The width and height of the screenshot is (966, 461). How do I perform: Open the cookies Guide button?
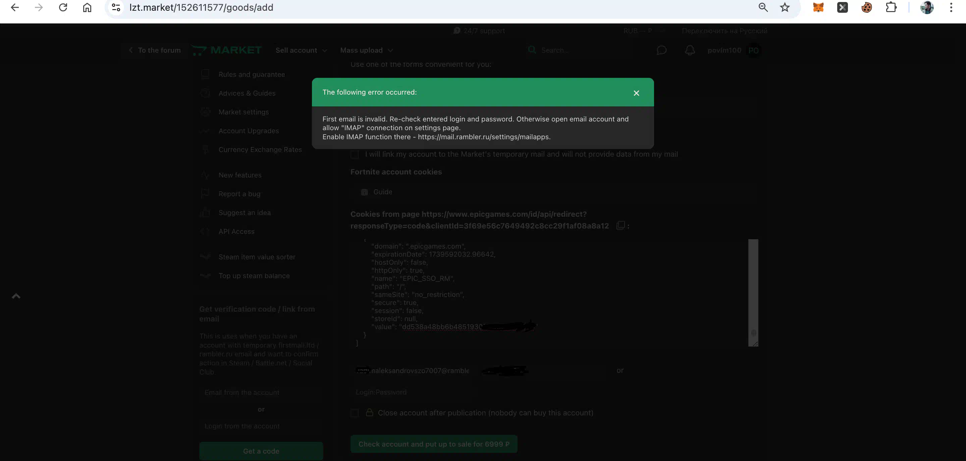pyautogui.click(x=376, y=192)
